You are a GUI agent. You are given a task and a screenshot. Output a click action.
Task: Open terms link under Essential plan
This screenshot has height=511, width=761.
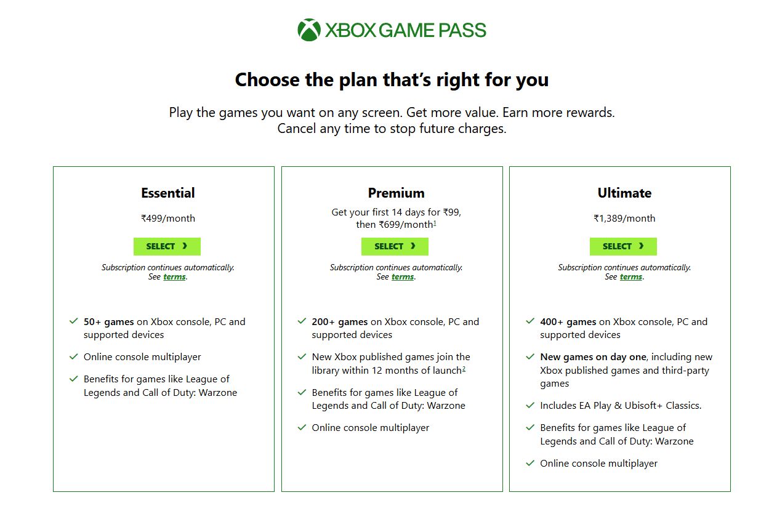[174, 277]
